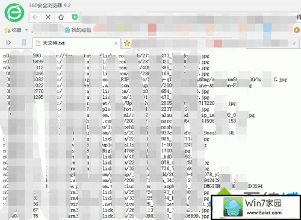Click the blue pixelated bookmark item
Viewport: 301px width, 220px height.
(267, 28)
